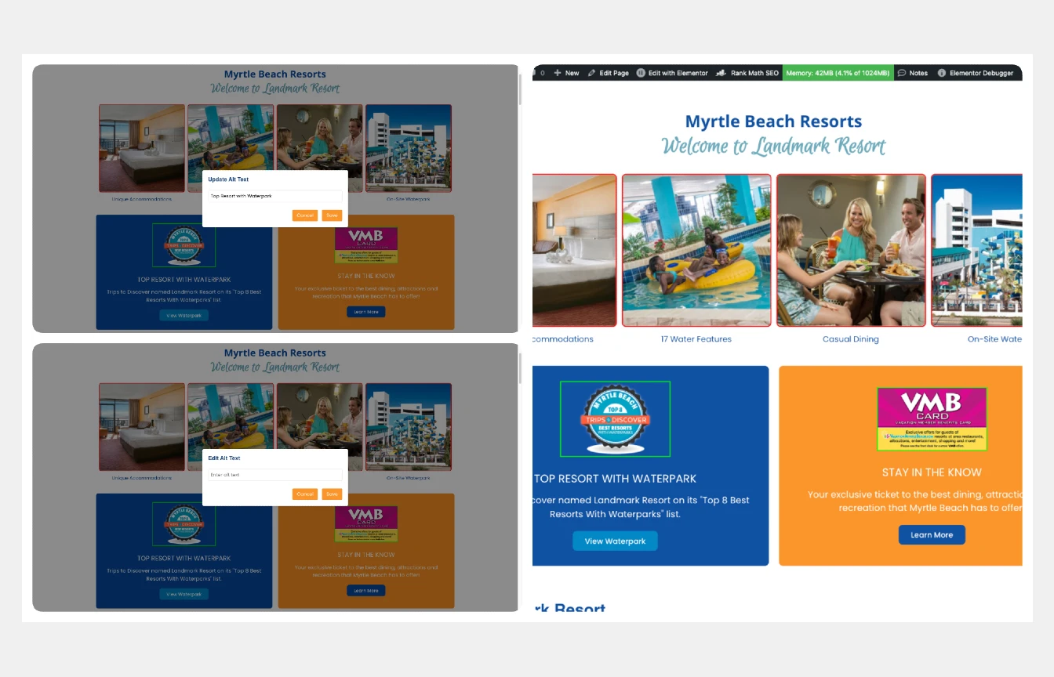Click the Elementor logo icon in admin bar

(x=641, y=73)
